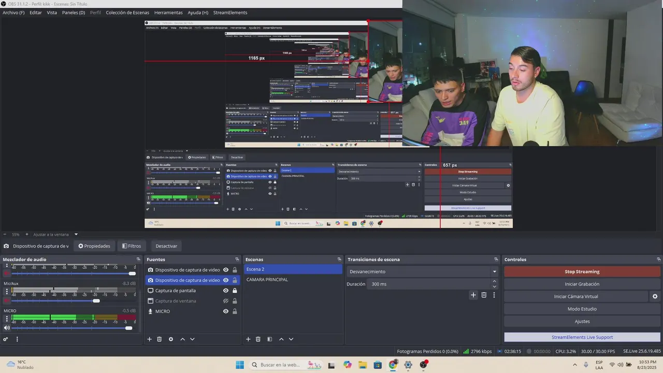Viewport: 663px width, 373px height.
Task: Open File Explorer from the taskbar
Action: (363, 365)
